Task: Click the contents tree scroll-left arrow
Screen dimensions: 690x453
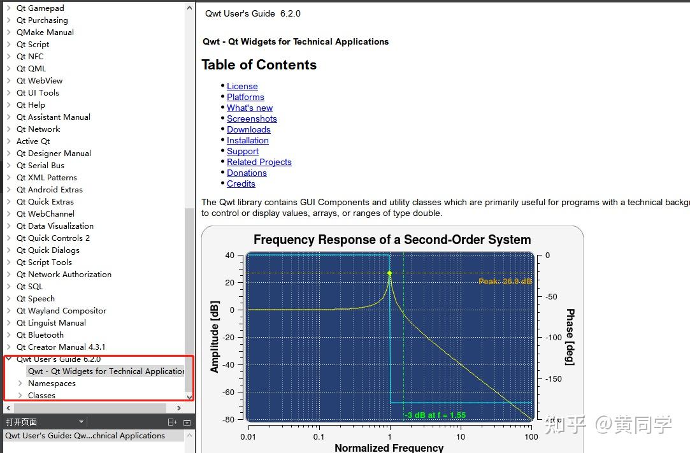Action: pos(8,408)
